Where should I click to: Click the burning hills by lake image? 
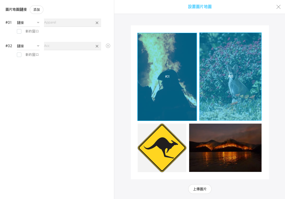coord(225,148)
